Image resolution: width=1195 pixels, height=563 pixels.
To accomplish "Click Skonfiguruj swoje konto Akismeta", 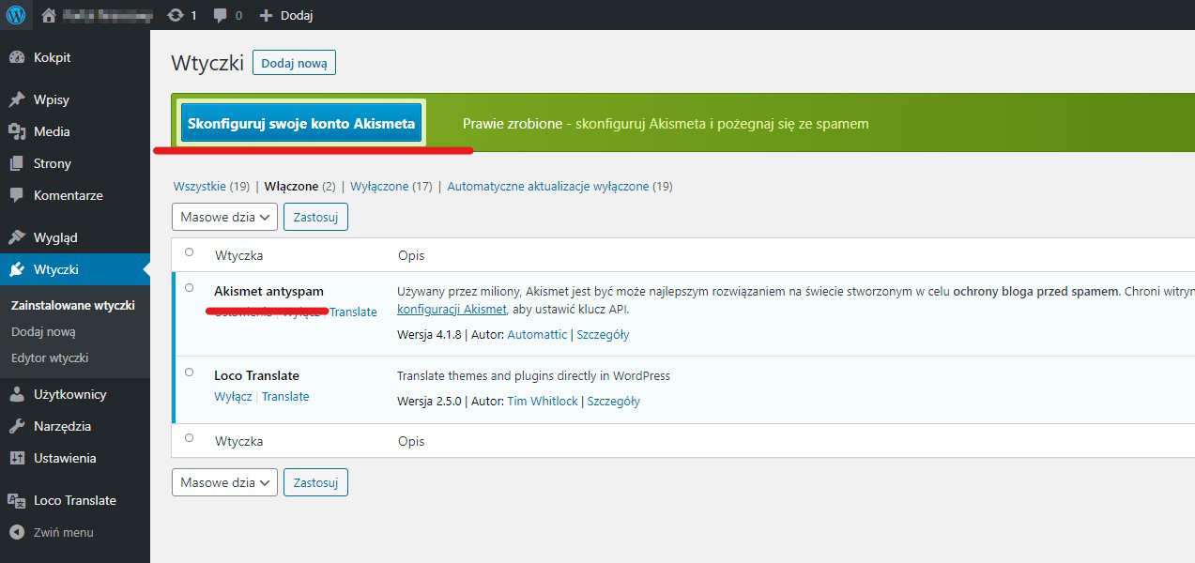I will coord(301,124).
